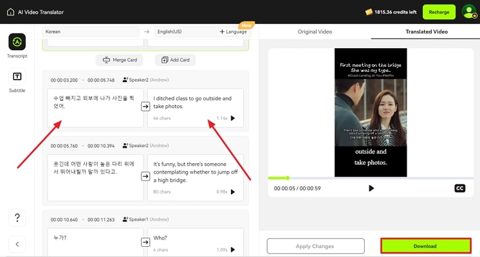Image resolution: width=480 pixels, height=257 pixels.
Task: Change Speaker2 on 00:00:05.760 card
Action: pyautogui.click(x=145, y=145)
